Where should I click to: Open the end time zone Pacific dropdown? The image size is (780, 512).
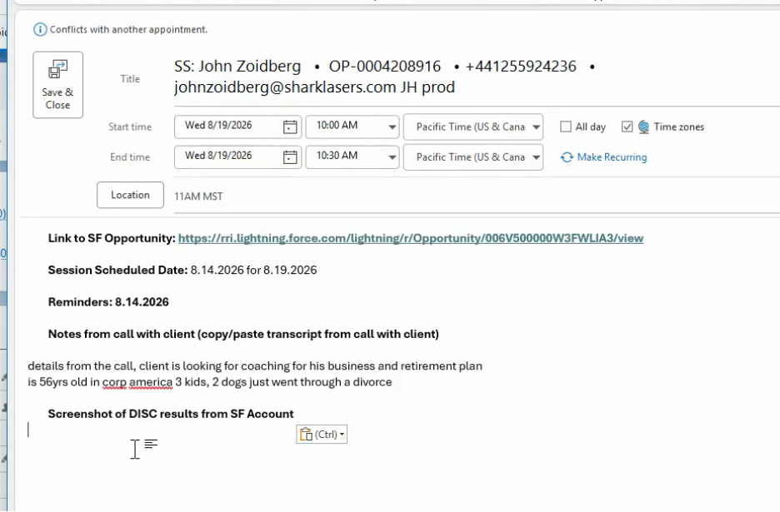[536, 157]
